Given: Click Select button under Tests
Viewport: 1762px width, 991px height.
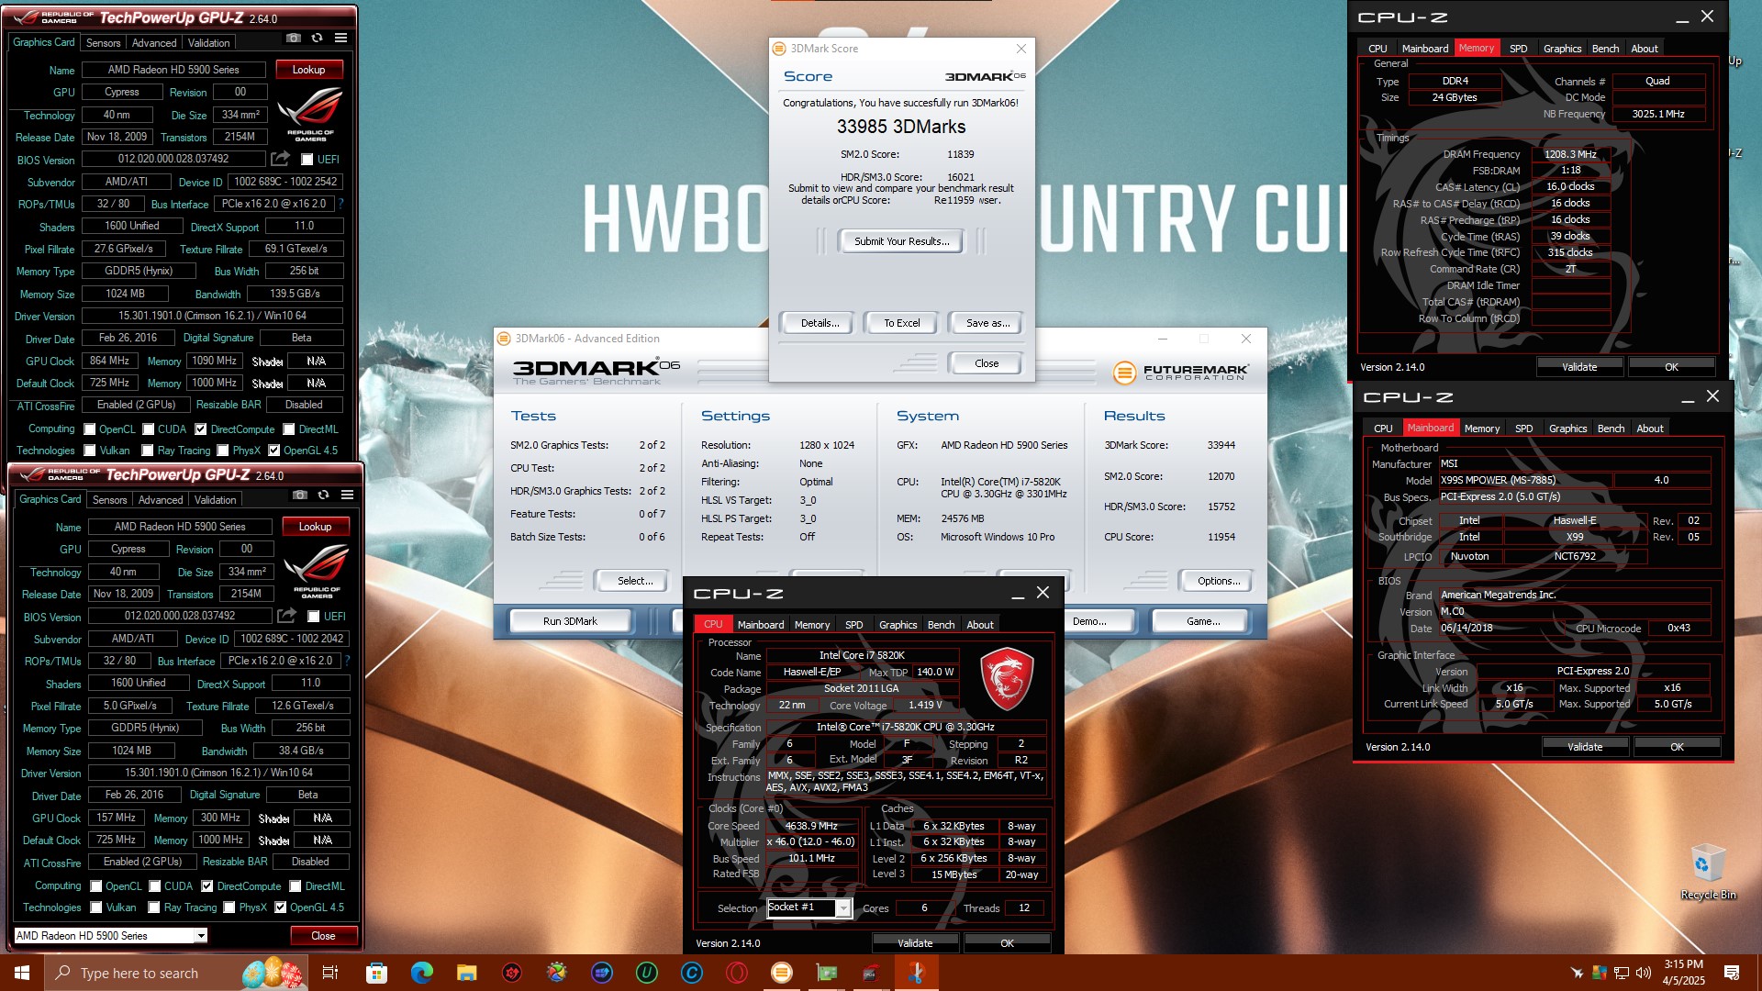Looking at the screenshot, I should pos(635,581).
